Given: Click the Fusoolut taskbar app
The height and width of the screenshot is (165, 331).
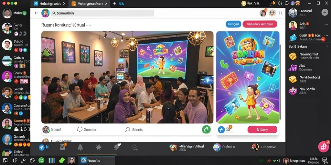Looking at the screenshot, I should point(96,160).
